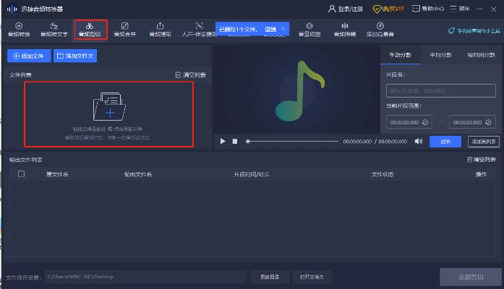504x289 pixels.
Task: Click the app logo in the title bar
Action: click(x=12, y=9)
